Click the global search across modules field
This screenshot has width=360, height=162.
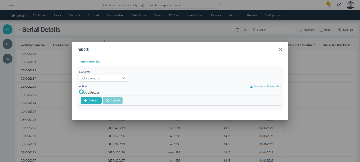click(158, 5)
